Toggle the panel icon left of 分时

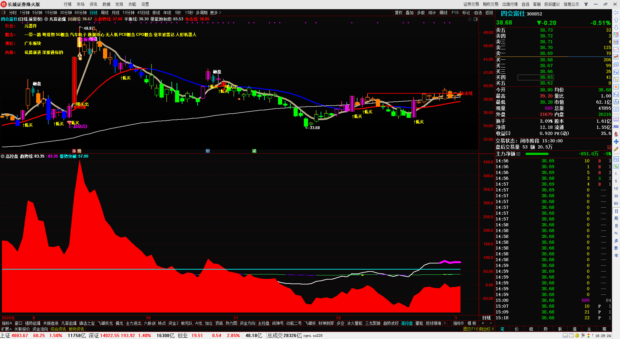(x=4, y=13)
